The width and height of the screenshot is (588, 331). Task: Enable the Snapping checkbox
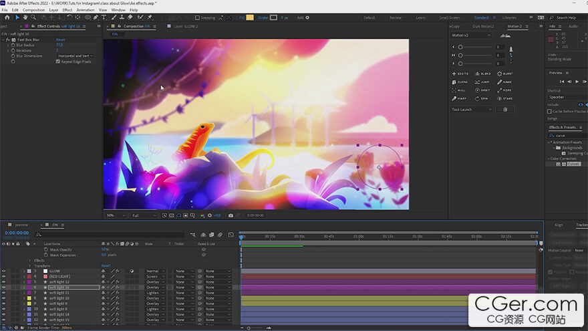point(197,17)
